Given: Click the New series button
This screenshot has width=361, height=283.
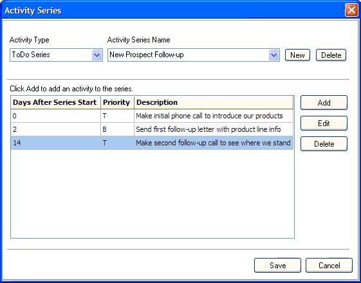Looking at the screenshot, I should coord(297,55).
